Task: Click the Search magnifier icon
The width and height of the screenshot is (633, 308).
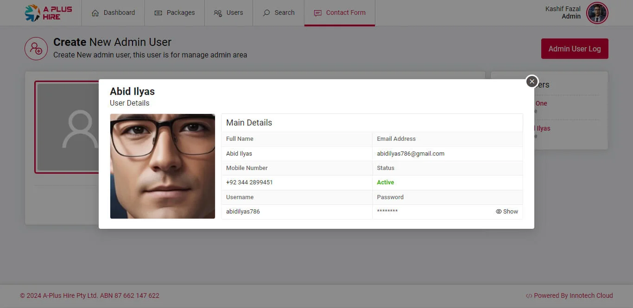Action: [x=266, y=13]
